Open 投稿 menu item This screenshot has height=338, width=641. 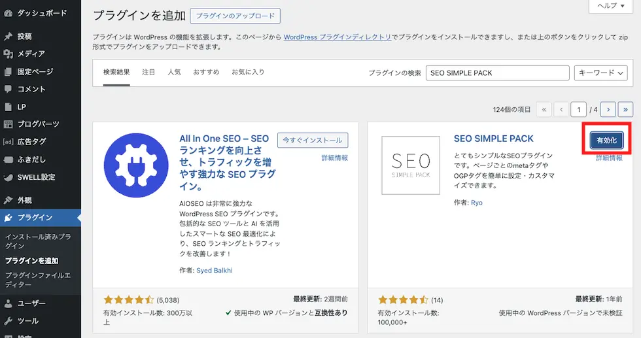[x=41, y=37]
